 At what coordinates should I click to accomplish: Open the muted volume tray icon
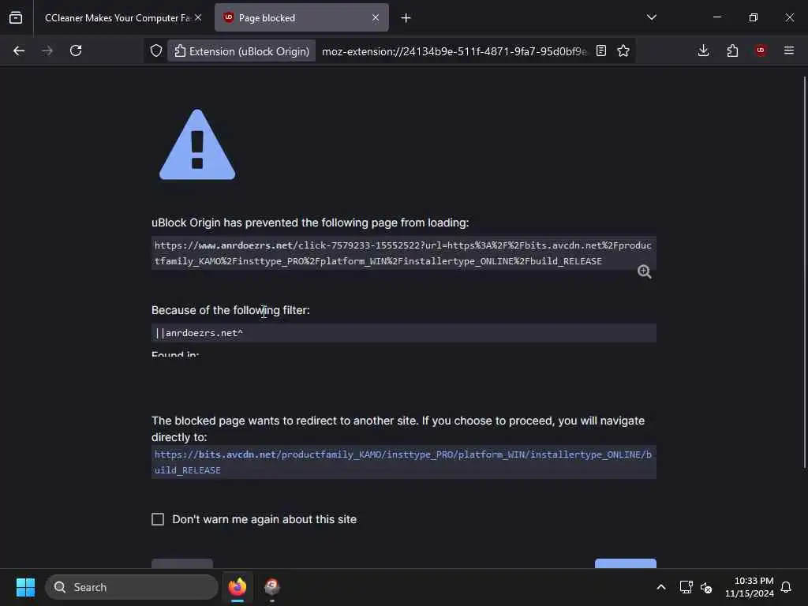[x=706, y=587]
